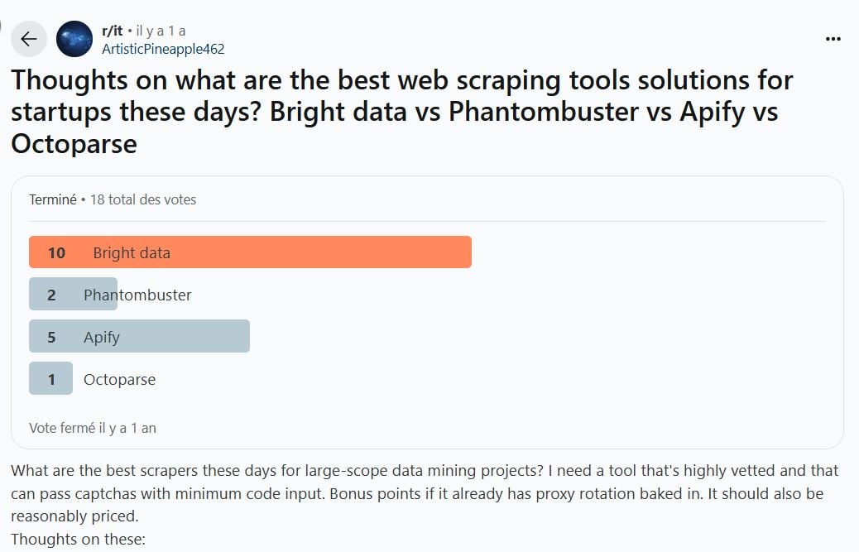Click the back arrow button
This screenshot has width=859, height=552.
pos(29,39)
